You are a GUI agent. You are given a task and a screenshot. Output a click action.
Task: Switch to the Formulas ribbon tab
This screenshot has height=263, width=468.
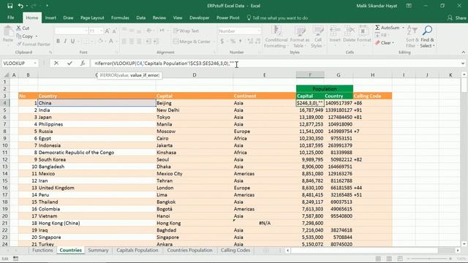point(120,18)
